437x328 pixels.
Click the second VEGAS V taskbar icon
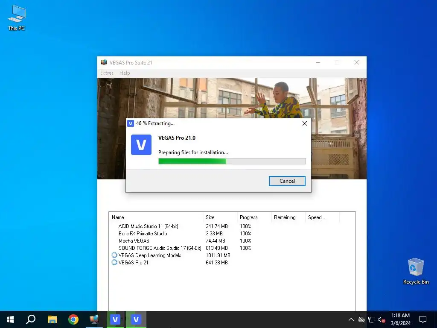pyautogui.click(x=136, y=319)
